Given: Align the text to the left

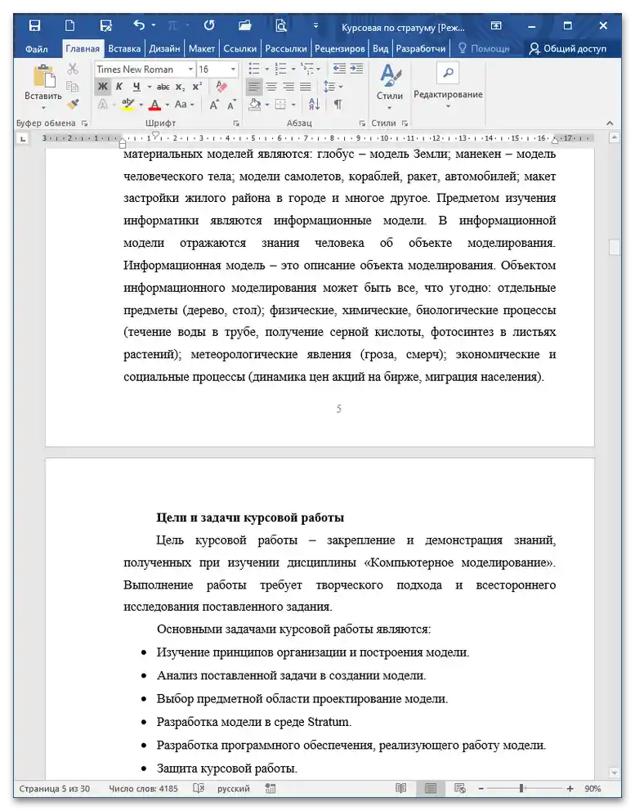Looking at the screenshot, I should pyautogui.click(x=254, y=87).
